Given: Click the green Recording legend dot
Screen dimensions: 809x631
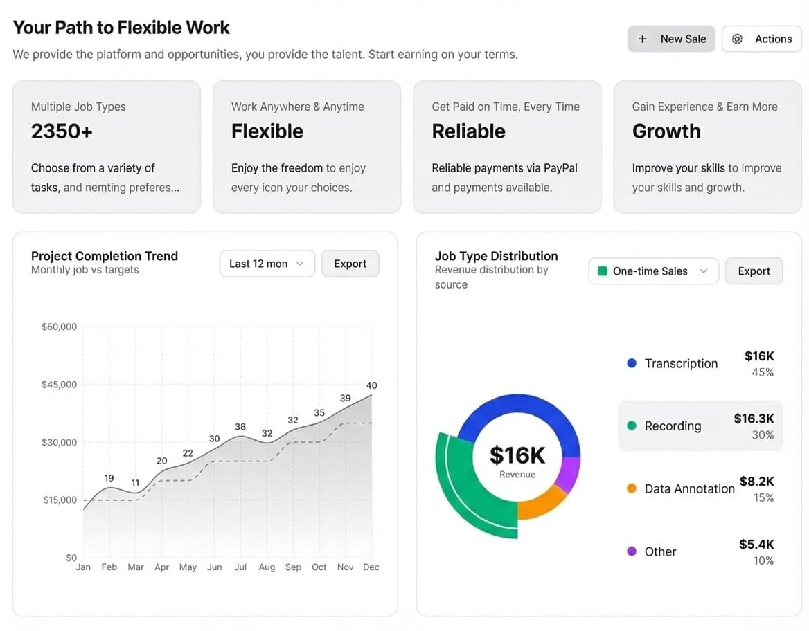Looking at the screenshot, I should pos(631,426).
